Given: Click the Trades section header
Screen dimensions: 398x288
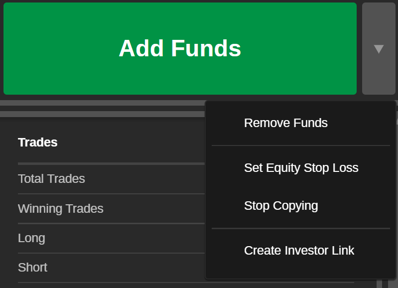Looking at the screenshot, I should (38, 143).
